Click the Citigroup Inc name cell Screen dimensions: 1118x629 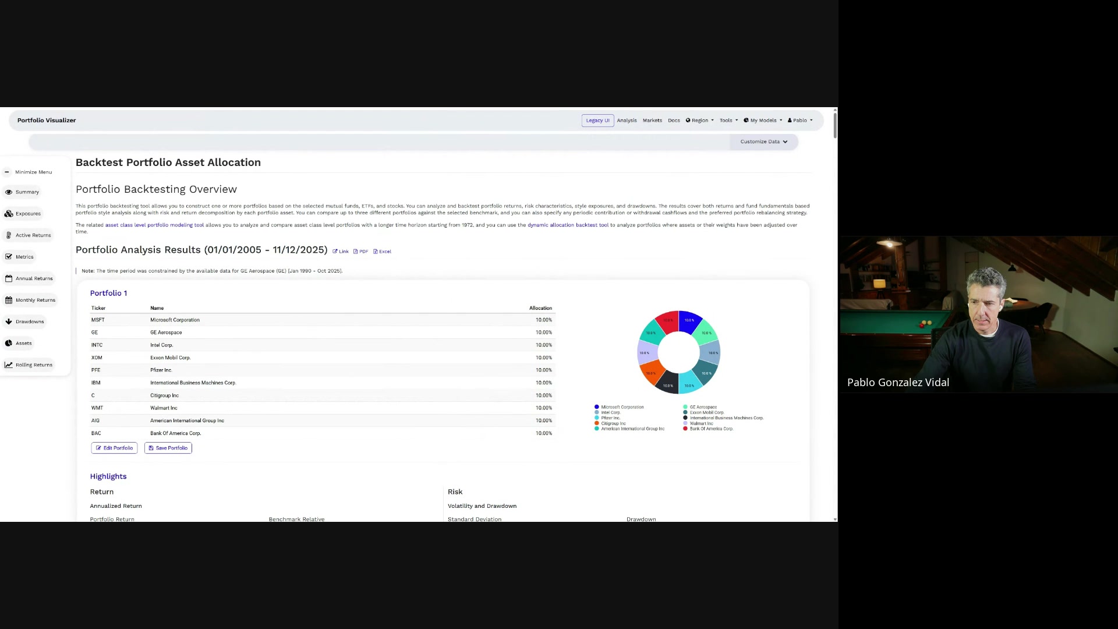(164, 395)
